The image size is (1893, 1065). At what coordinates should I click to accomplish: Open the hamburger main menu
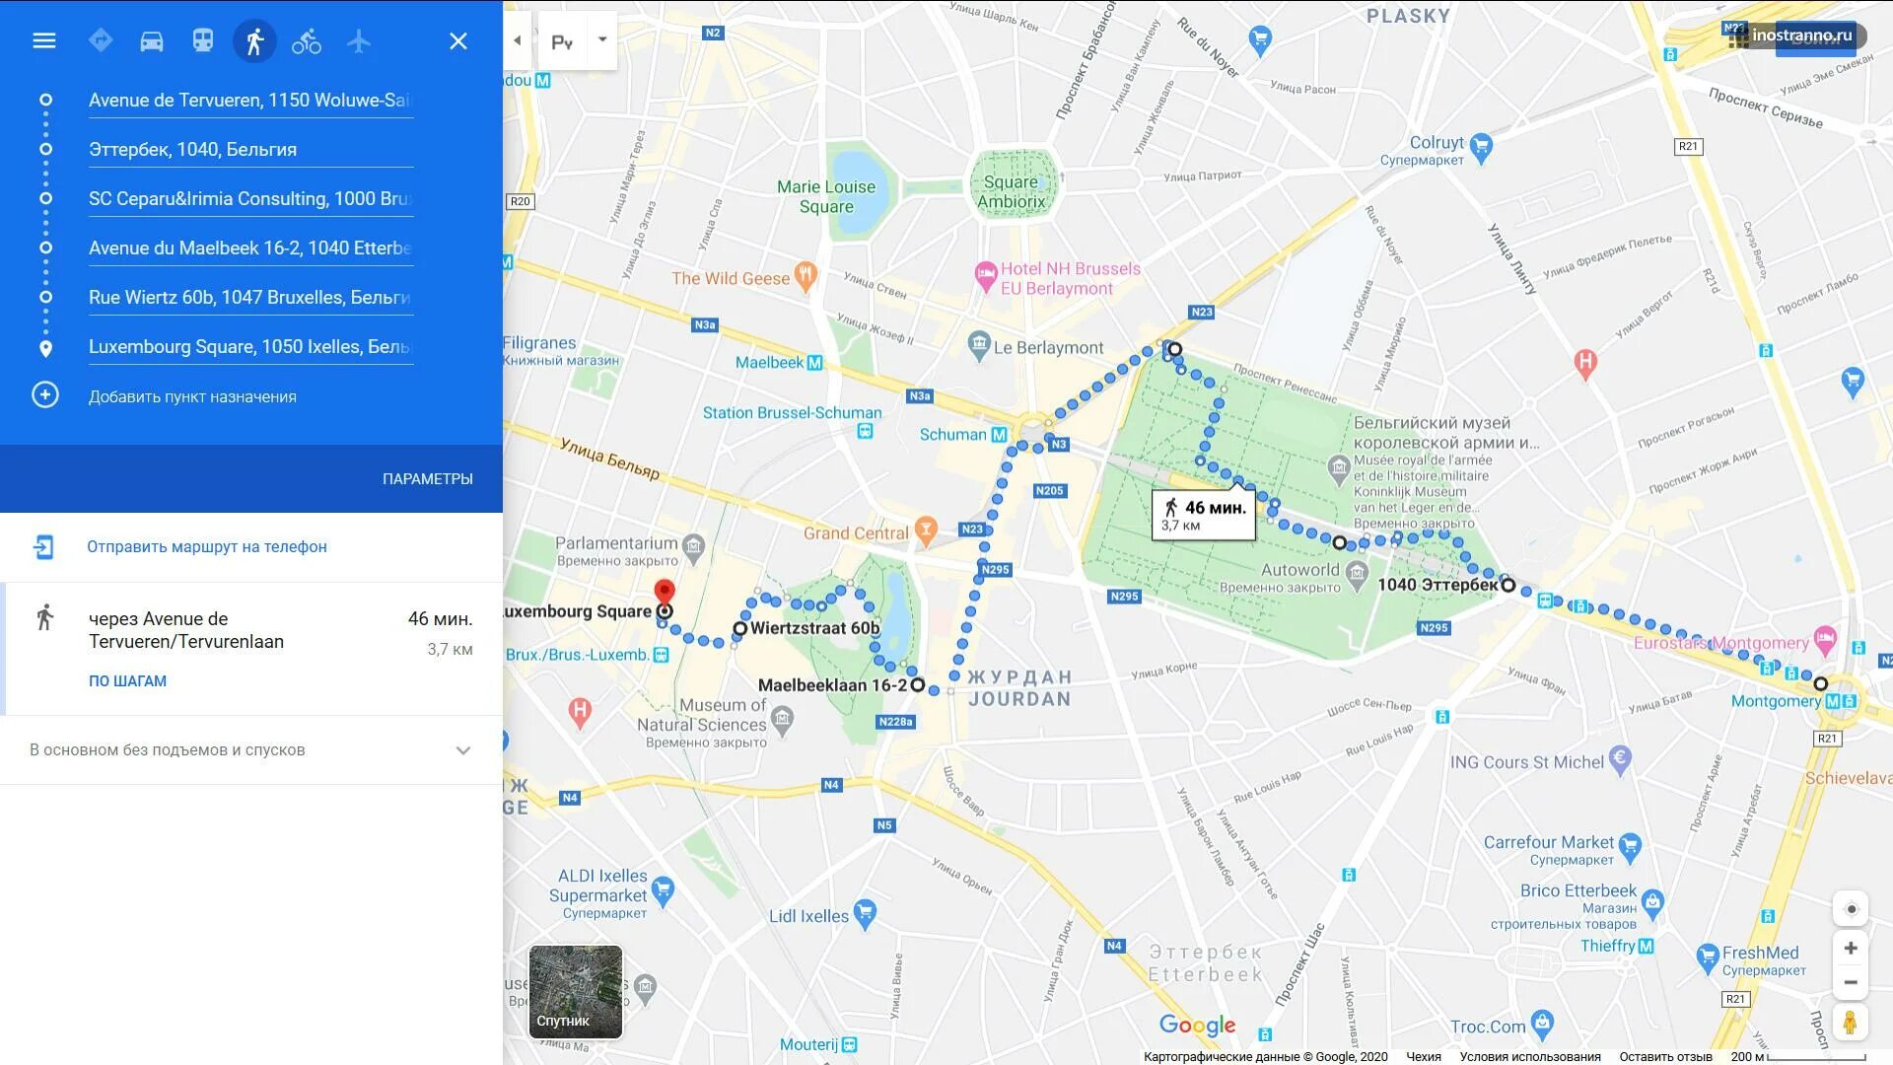(44, 40)
